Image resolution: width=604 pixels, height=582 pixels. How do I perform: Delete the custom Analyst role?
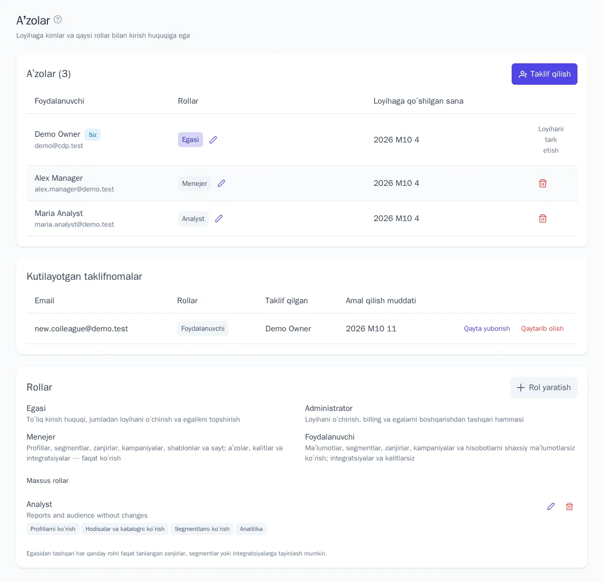(x=569, y=506)
